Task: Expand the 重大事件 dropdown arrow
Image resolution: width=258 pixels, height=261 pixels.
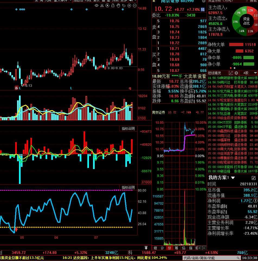Action: tap(71, 1)
